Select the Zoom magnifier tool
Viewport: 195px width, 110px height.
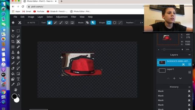(18, 84)
